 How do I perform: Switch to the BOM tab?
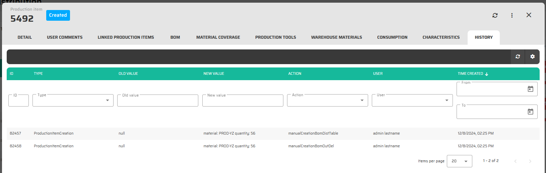[x=175, y=37]
